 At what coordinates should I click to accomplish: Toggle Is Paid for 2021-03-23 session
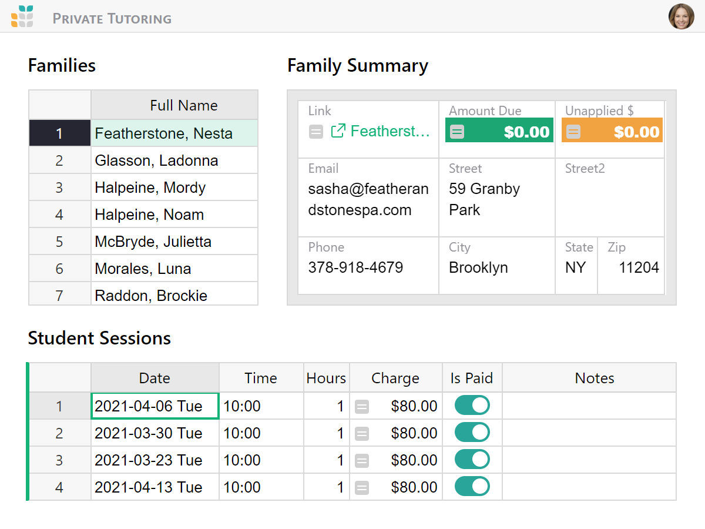472,460
